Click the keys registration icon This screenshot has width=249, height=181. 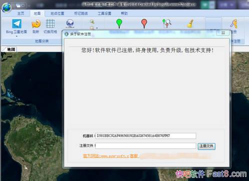[234, 23]
